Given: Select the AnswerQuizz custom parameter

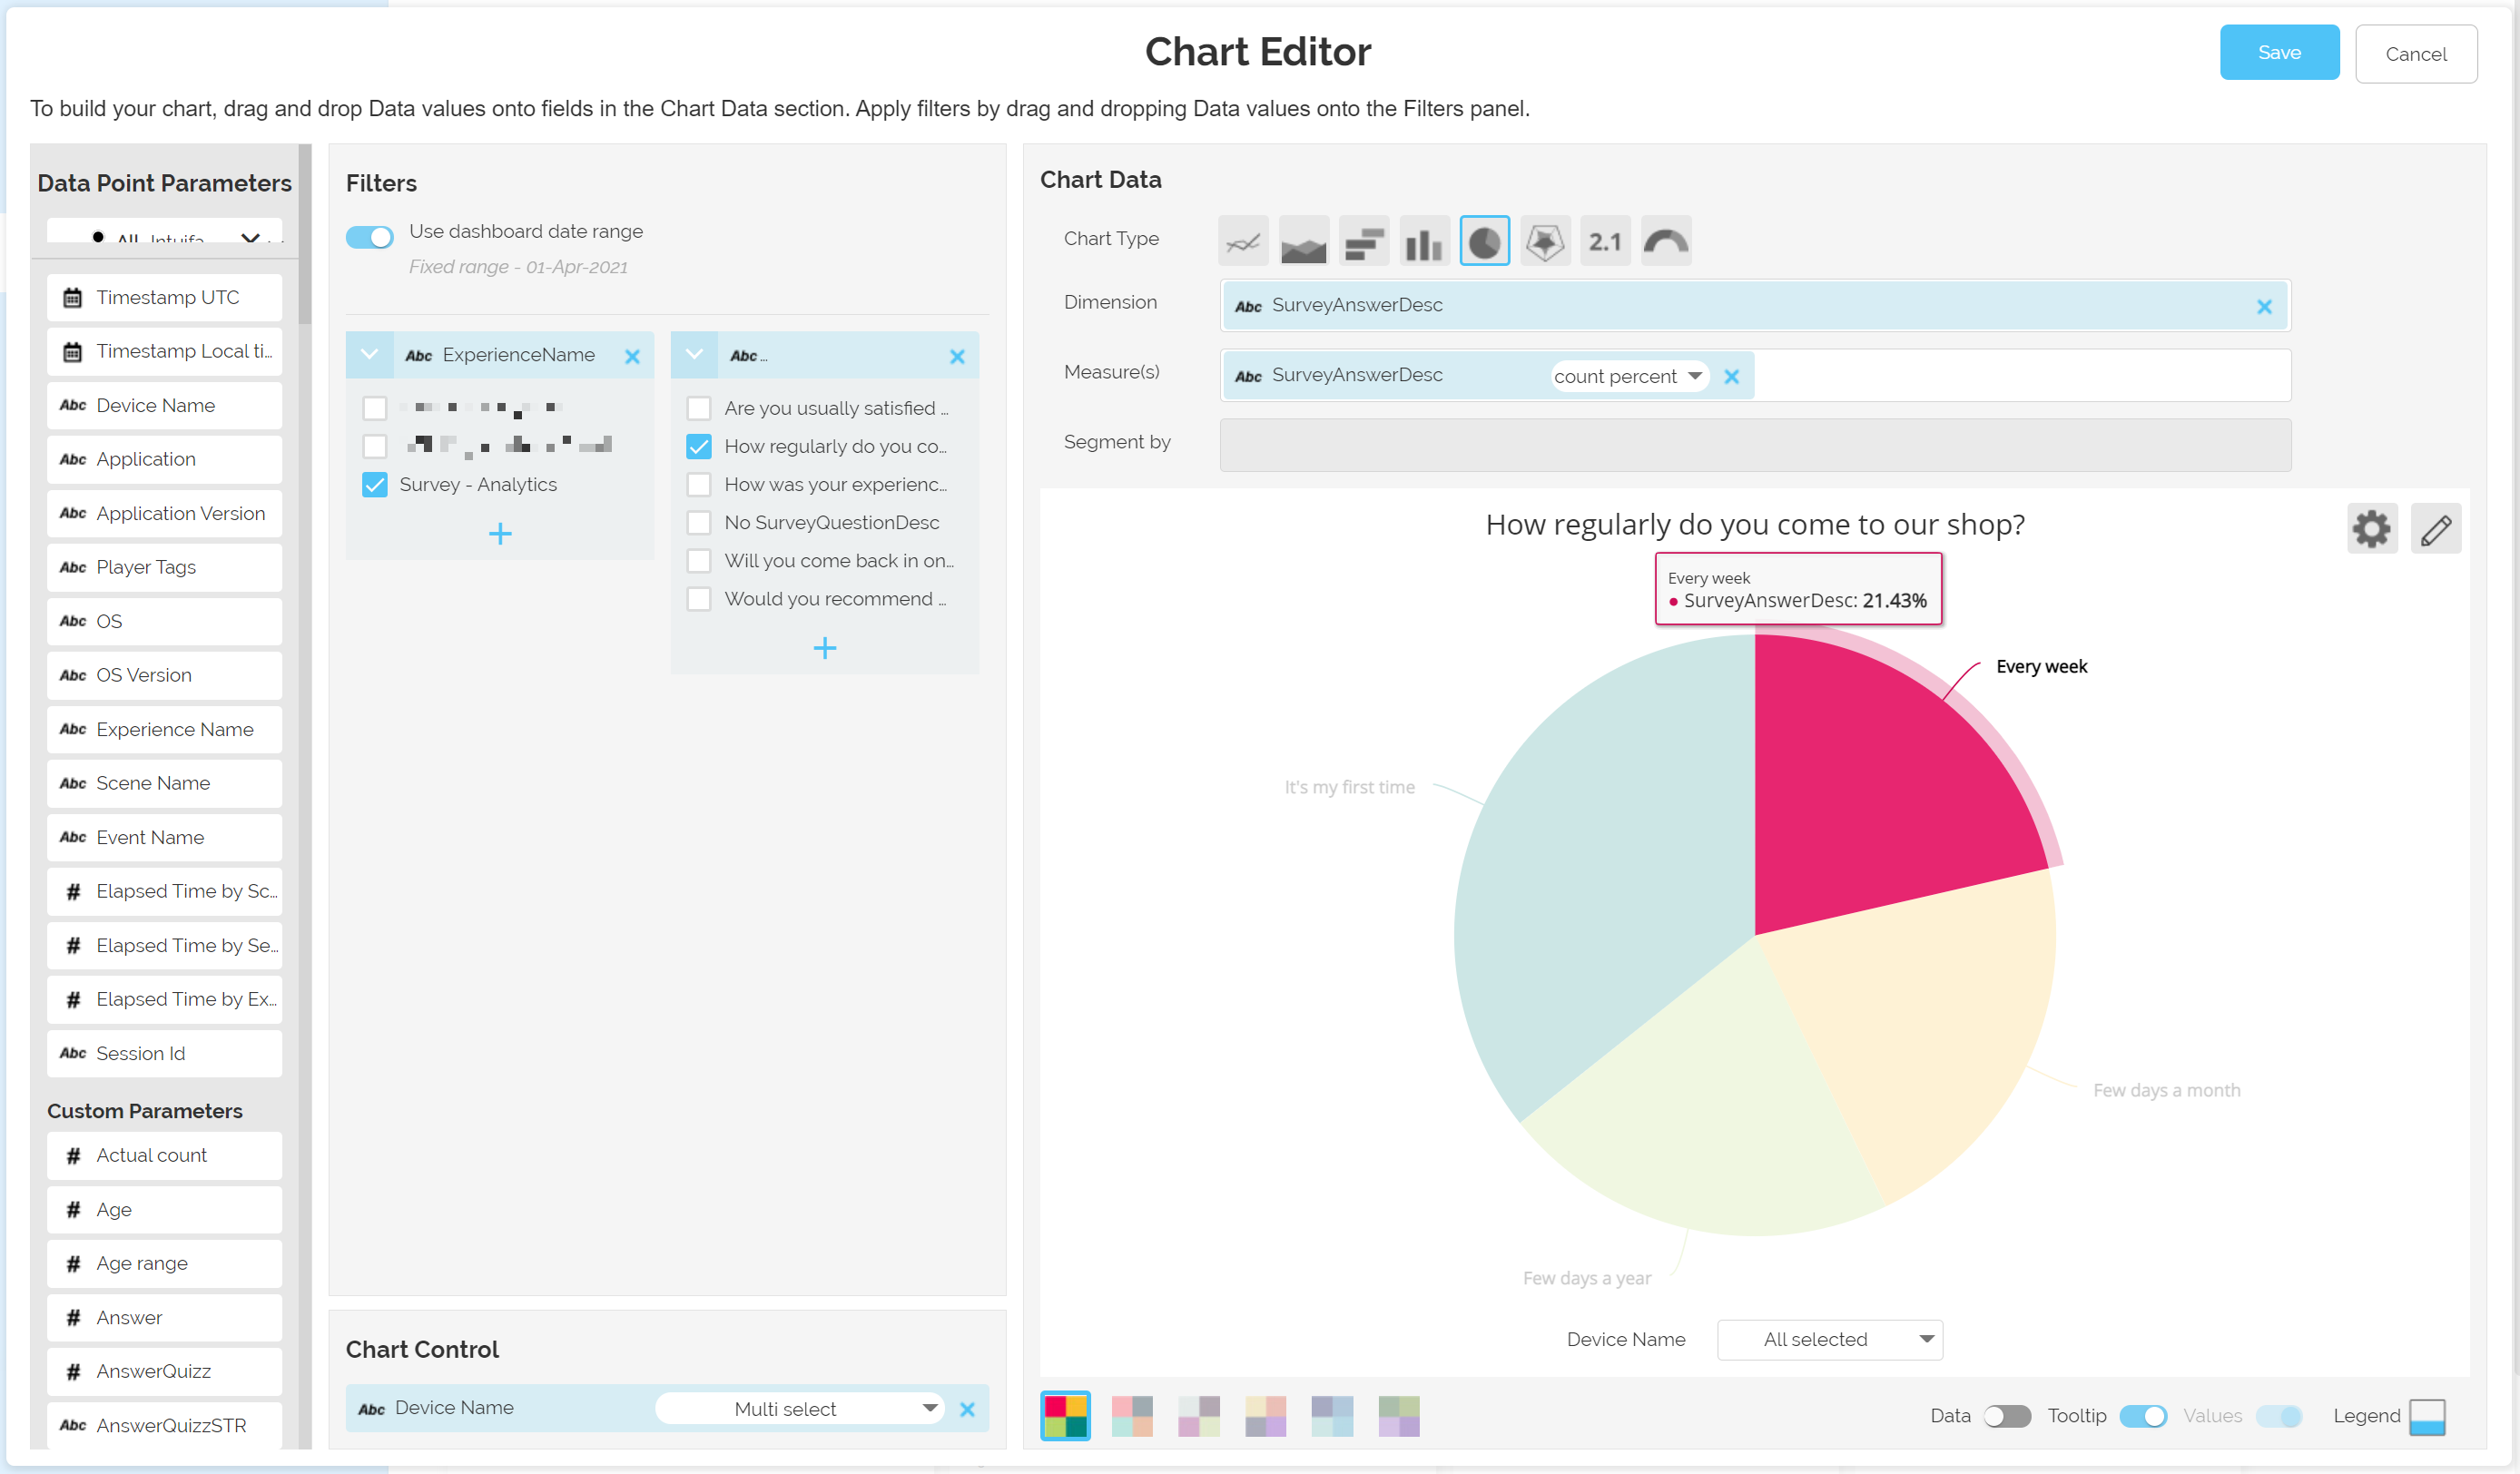Looking at the screenshot, I should pos(165,1372).
